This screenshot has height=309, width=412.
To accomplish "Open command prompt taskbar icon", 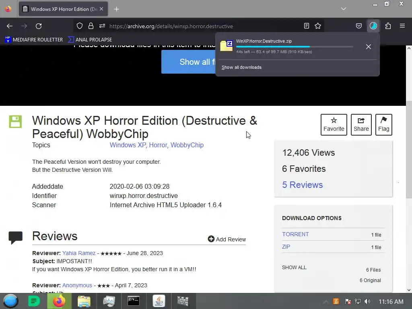I will tap(134, 301).
